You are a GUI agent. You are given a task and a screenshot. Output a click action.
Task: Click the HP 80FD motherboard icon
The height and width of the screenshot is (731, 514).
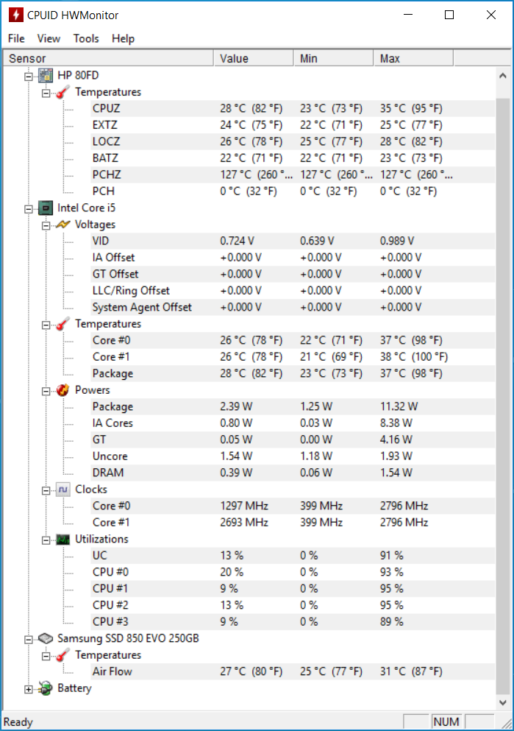click(x=46, y=75)
